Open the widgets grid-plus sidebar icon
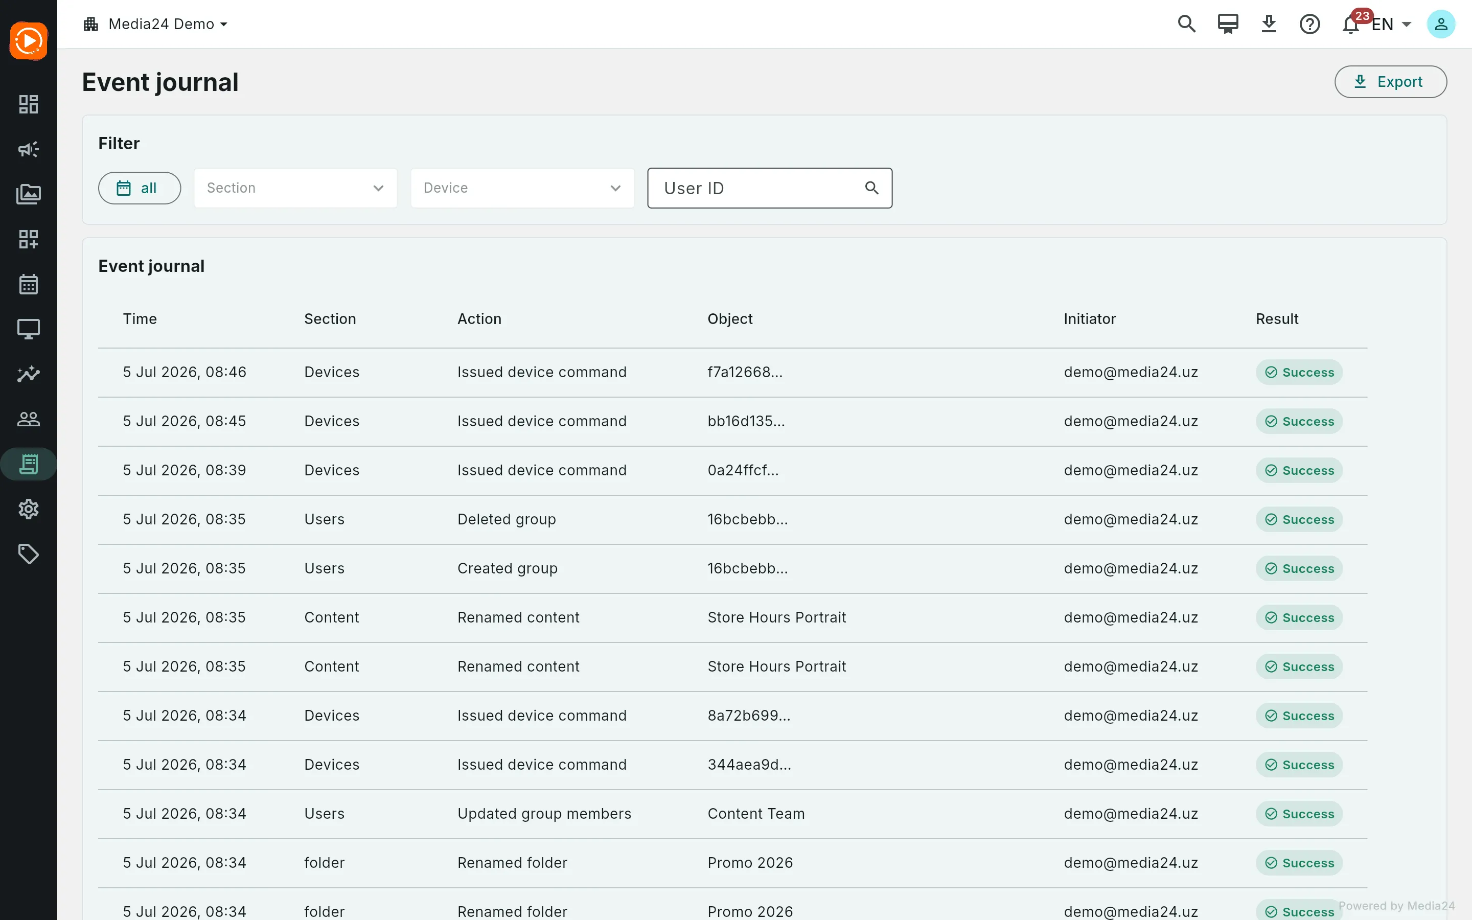The height and width of the screenshot is (920, 1472). [x=29, y=239]
